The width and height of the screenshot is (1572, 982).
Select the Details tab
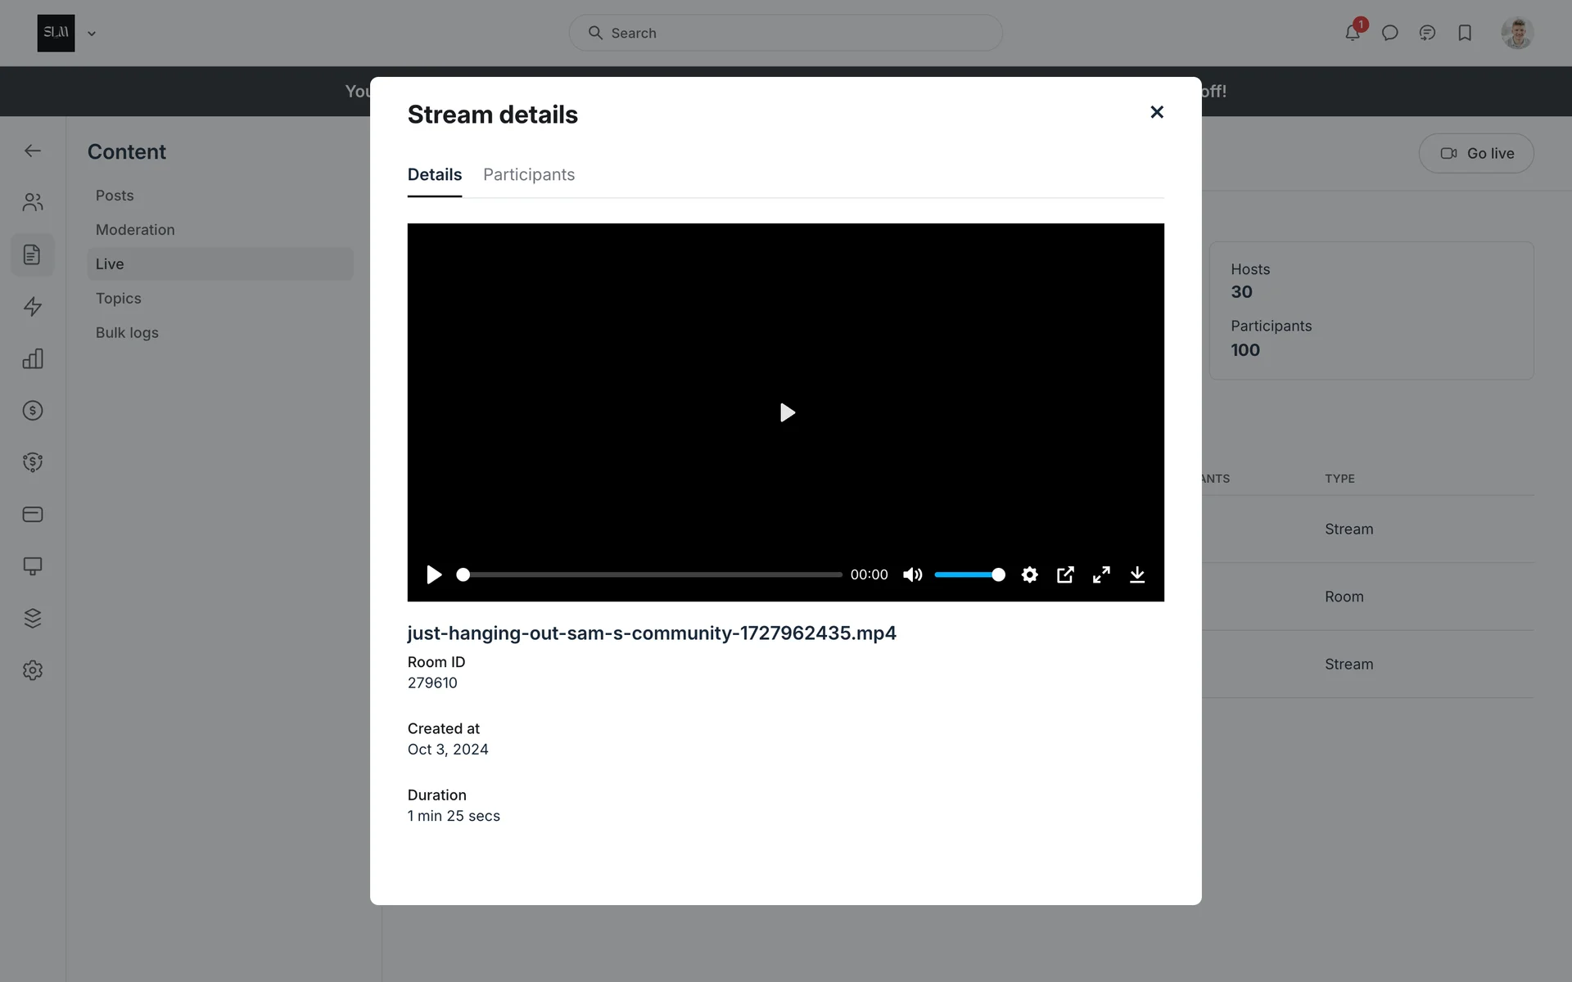(435, 174)
